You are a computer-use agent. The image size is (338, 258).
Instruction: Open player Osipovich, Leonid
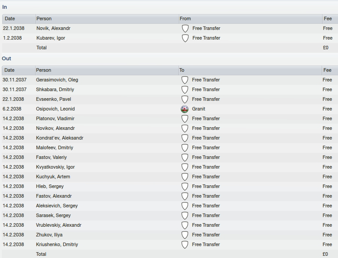[55, 109]
